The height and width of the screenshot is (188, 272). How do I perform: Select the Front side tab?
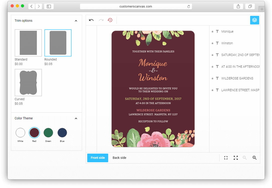point(98,158)
